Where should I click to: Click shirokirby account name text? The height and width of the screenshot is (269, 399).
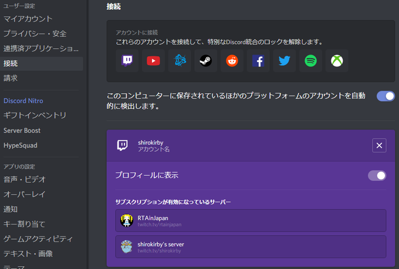coord(151,142)
